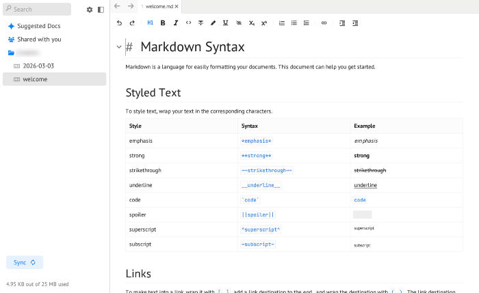The width and height of the screenshot is (479, 293).
Task: Toggle the sidebar panel visibility
Action: click(101, 10)
